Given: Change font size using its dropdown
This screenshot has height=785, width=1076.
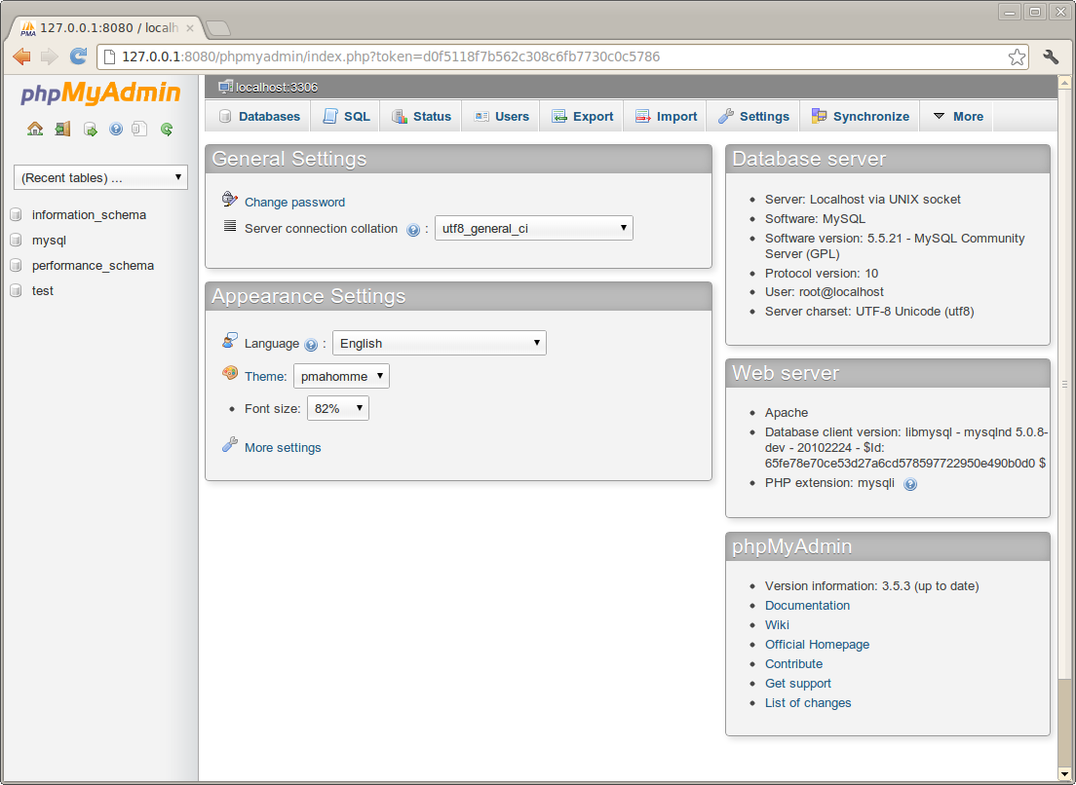Looking at the screenshot, I should pyautogui.click(x=337, y=408).
